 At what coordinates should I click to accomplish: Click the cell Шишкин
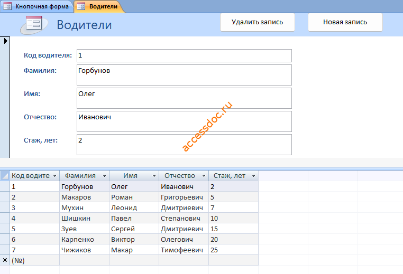tap(84, 218)
